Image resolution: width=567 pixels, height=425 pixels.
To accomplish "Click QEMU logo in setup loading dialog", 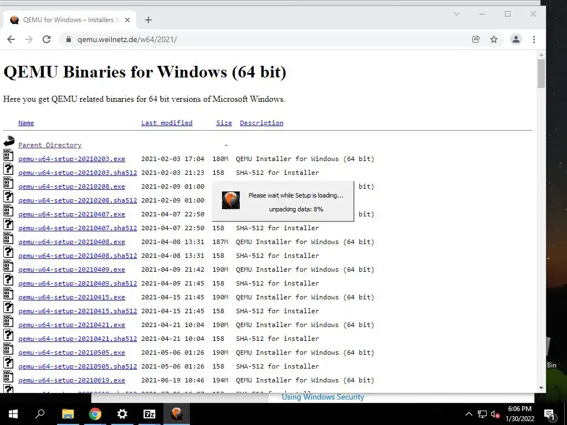I will click(x=231, y=200).
